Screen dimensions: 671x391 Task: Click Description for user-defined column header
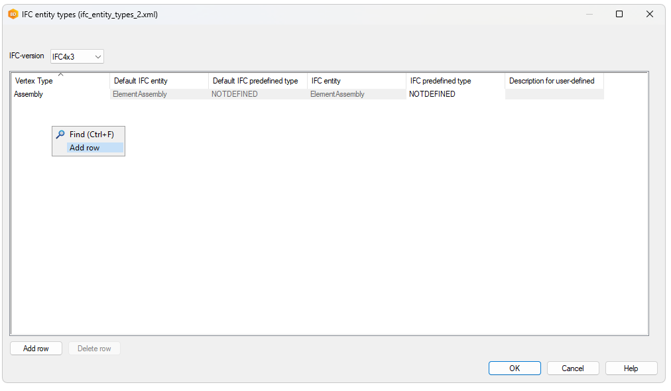click(552, 81)
